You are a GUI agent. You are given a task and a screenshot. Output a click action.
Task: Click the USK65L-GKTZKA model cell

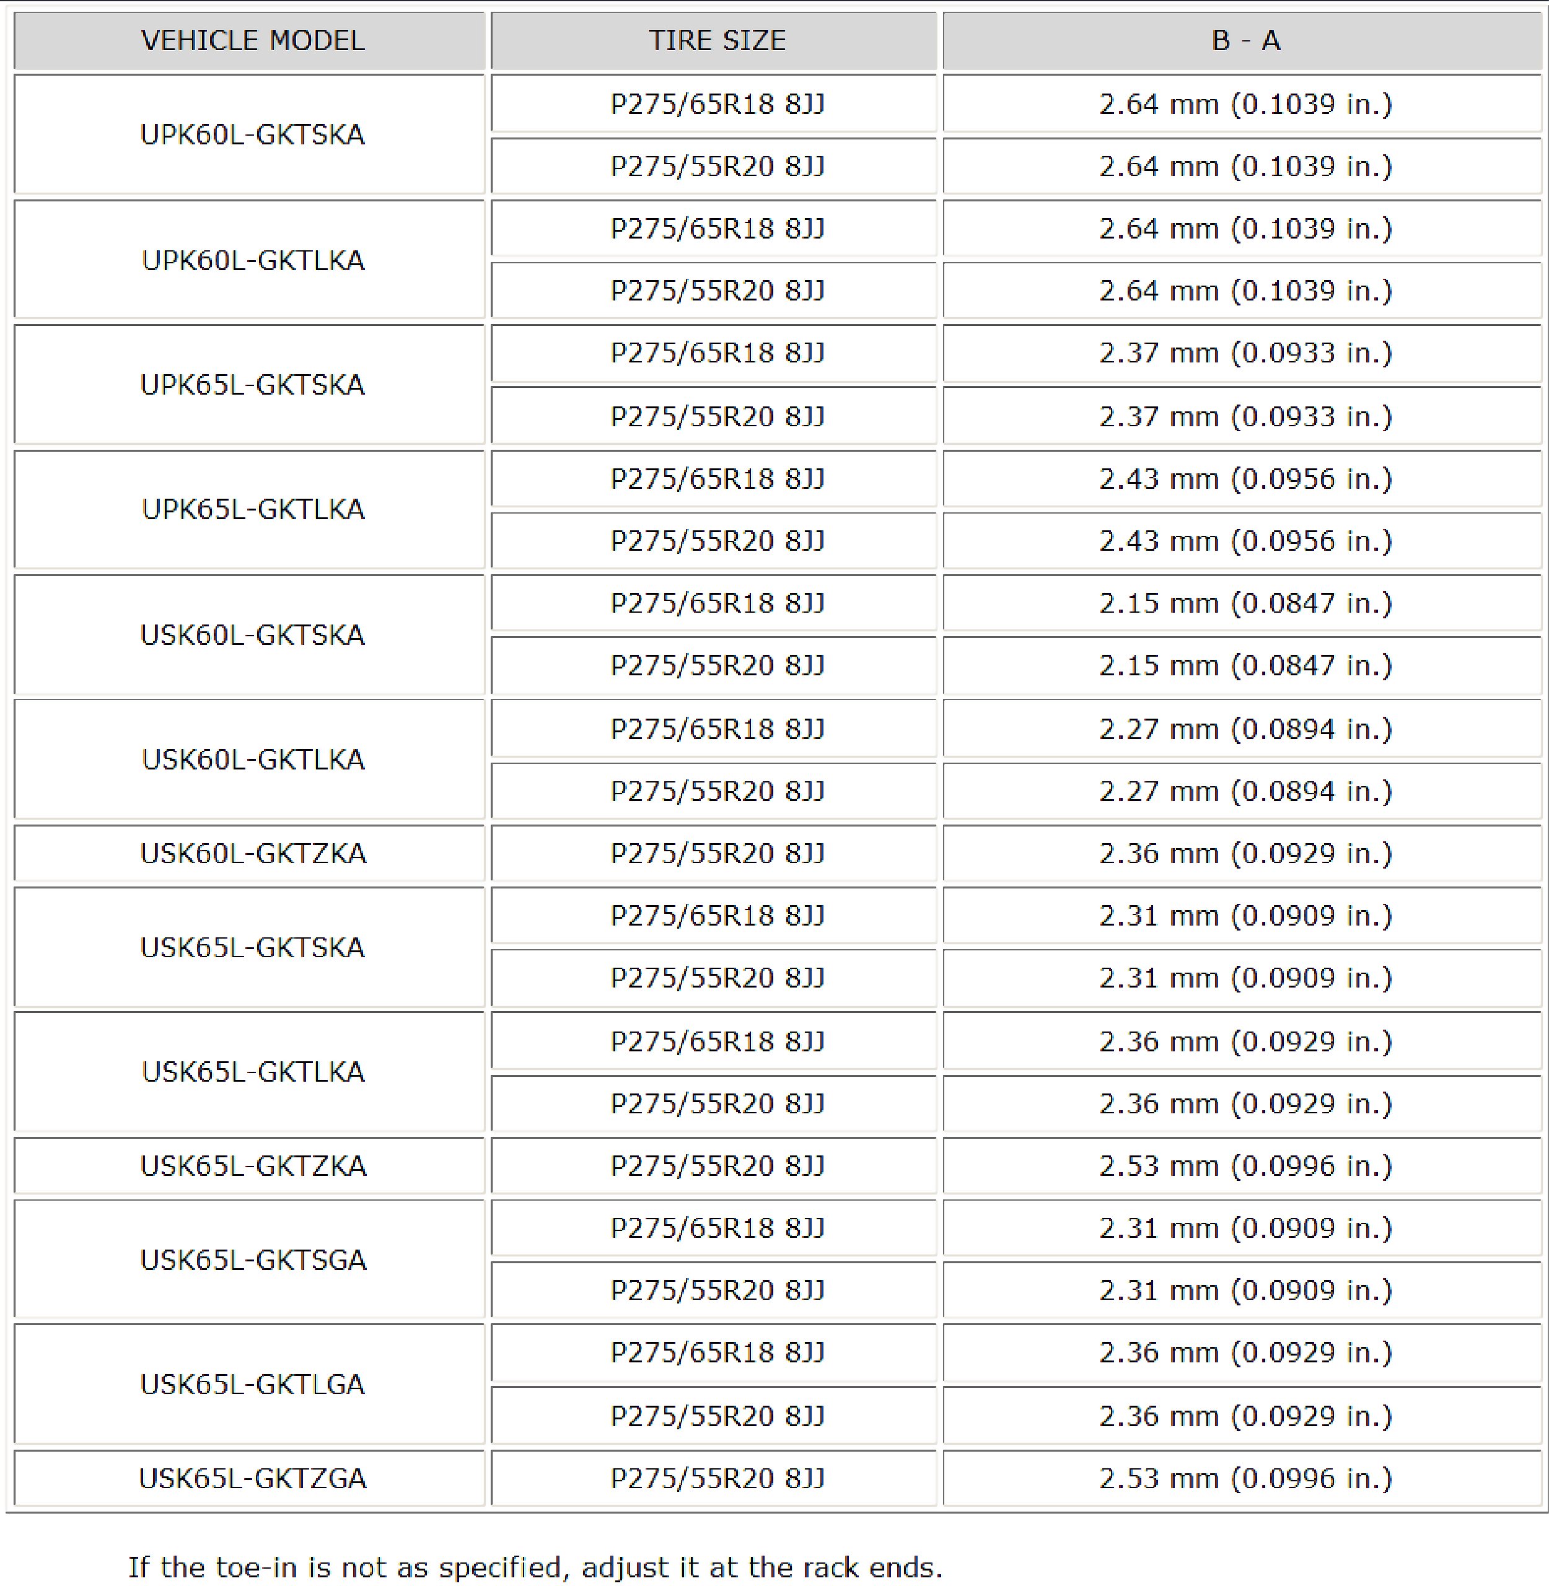(x=252, y=1165)
